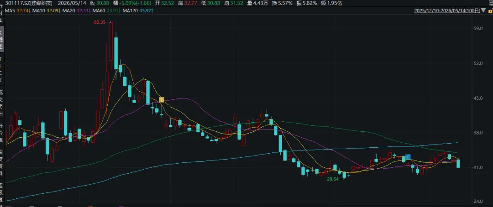Image resolution: width=493 pixels, height=207 pixels.
Task: Click the 31.0 price axis label
Action: click(x=478, y=168)
